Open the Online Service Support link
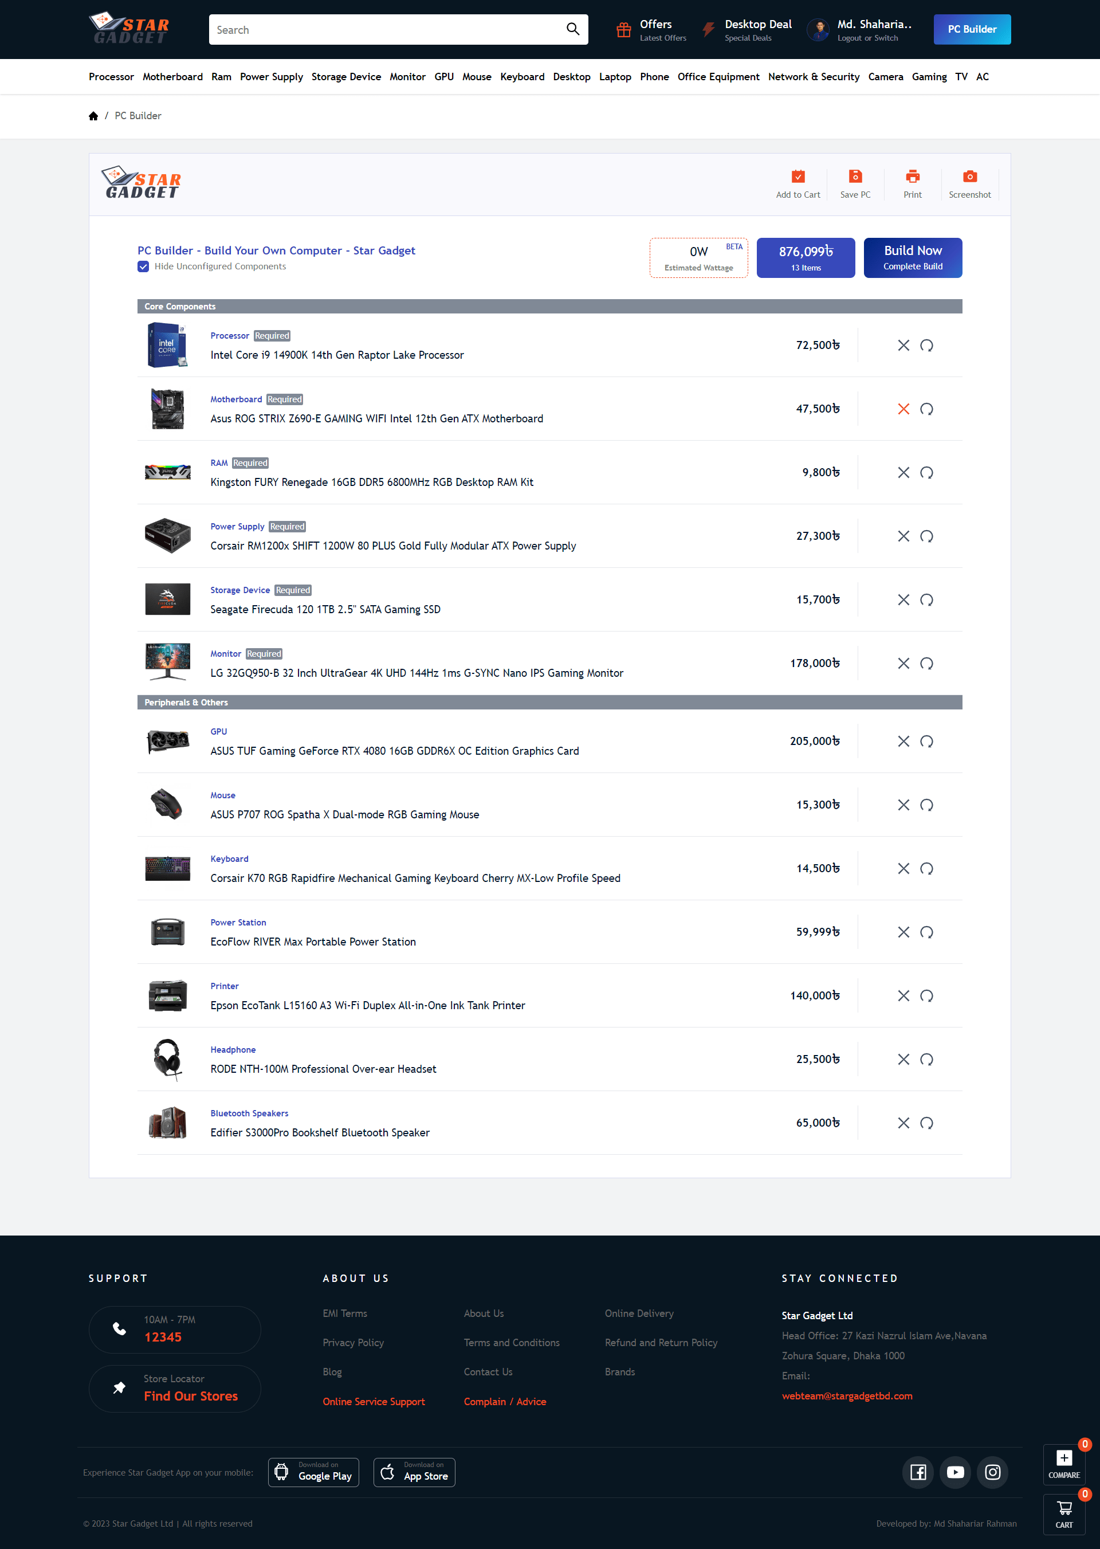Viewport: 1100px width, 1549px height. coord(373,1401)
